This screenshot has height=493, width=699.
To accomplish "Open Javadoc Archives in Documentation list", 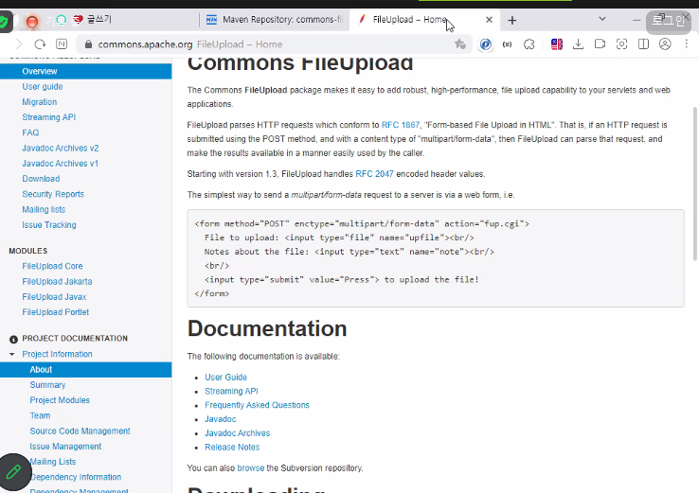I will (237, 433).
